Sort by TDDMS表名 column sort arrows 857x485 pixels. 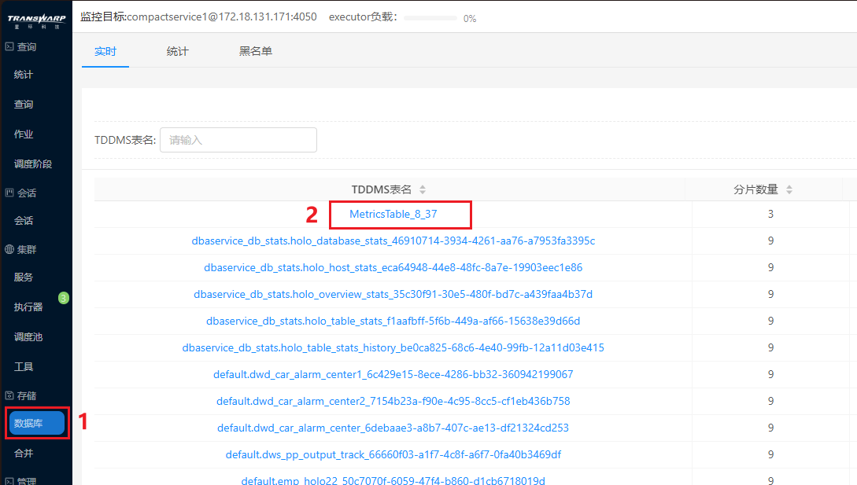tap(422, 189)
